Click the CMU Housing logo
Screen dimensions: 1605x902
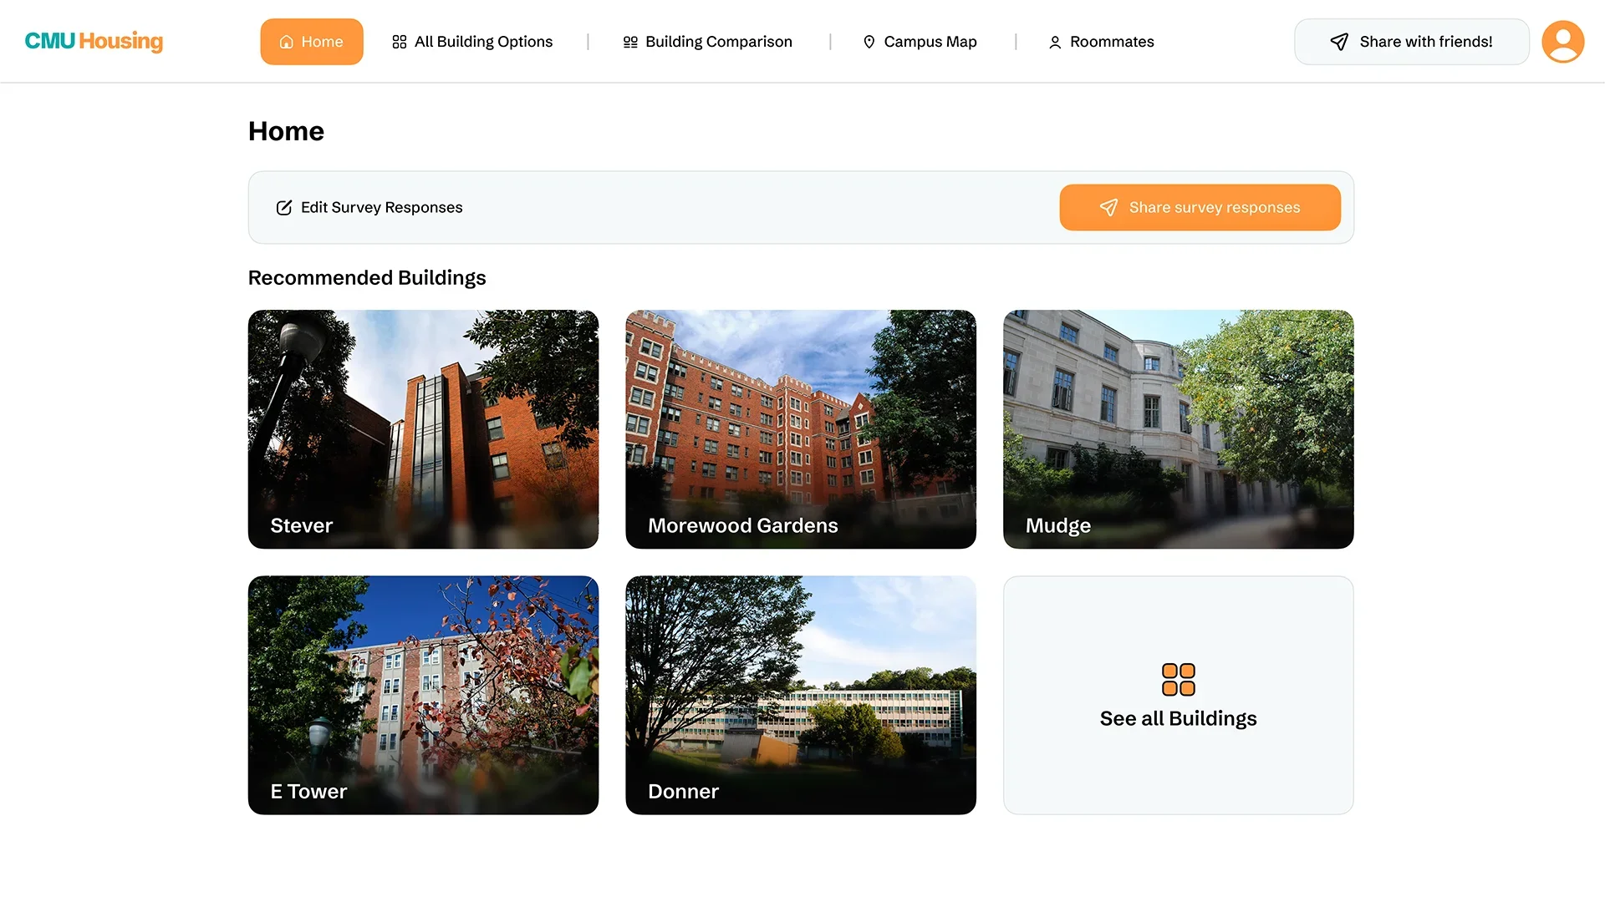click(94, 41)
